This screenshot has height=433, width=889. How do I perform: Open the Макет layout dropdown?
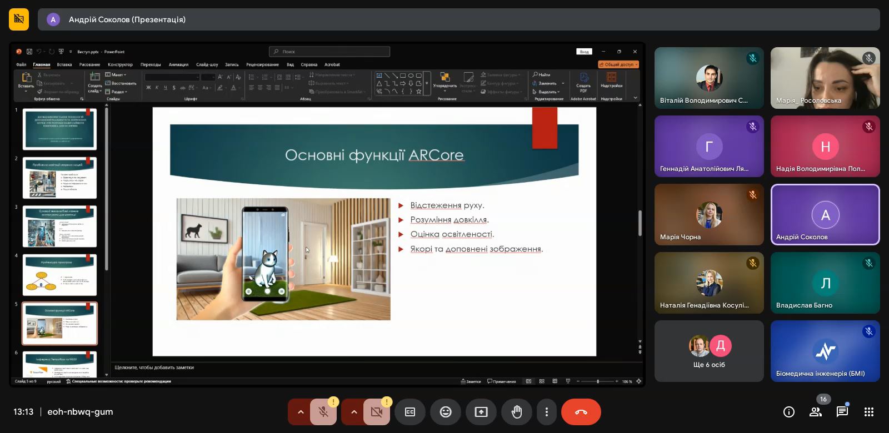pyautogui.click(x=116, y=74)
